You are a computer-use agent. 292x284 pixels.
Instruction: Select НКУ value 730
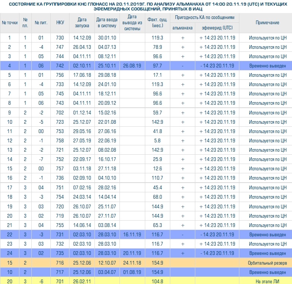[60, 38]
